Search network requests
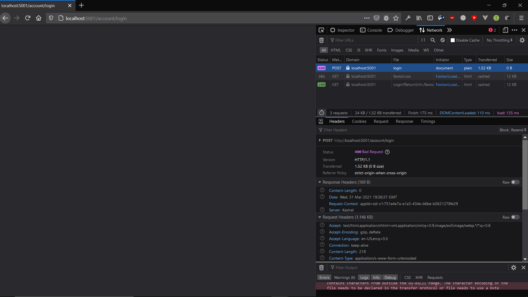528x297 pixels. (x=433, y=40)
